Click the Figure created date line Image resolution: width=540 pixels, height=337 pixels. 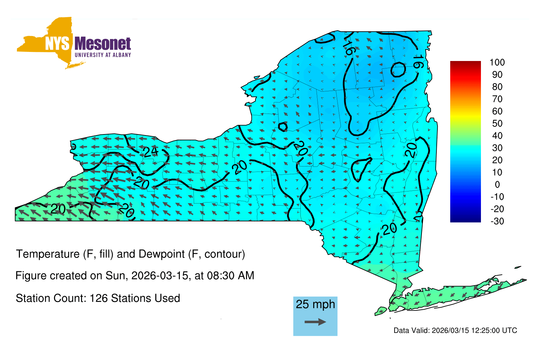tap(135, 276)
